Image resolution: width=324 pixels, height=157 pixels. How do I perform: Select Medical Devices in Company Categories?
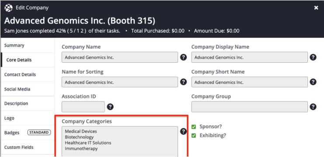(x=81, y=131)
